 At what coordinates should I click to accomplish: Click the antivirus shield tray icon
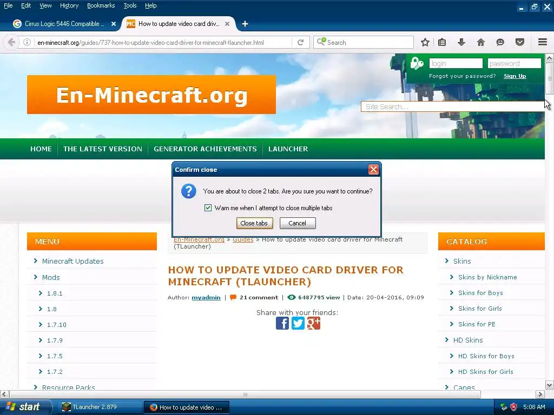[514, 407]
